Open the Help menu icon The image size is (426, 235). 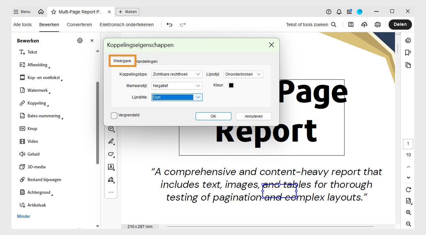(x=329, y=12)
